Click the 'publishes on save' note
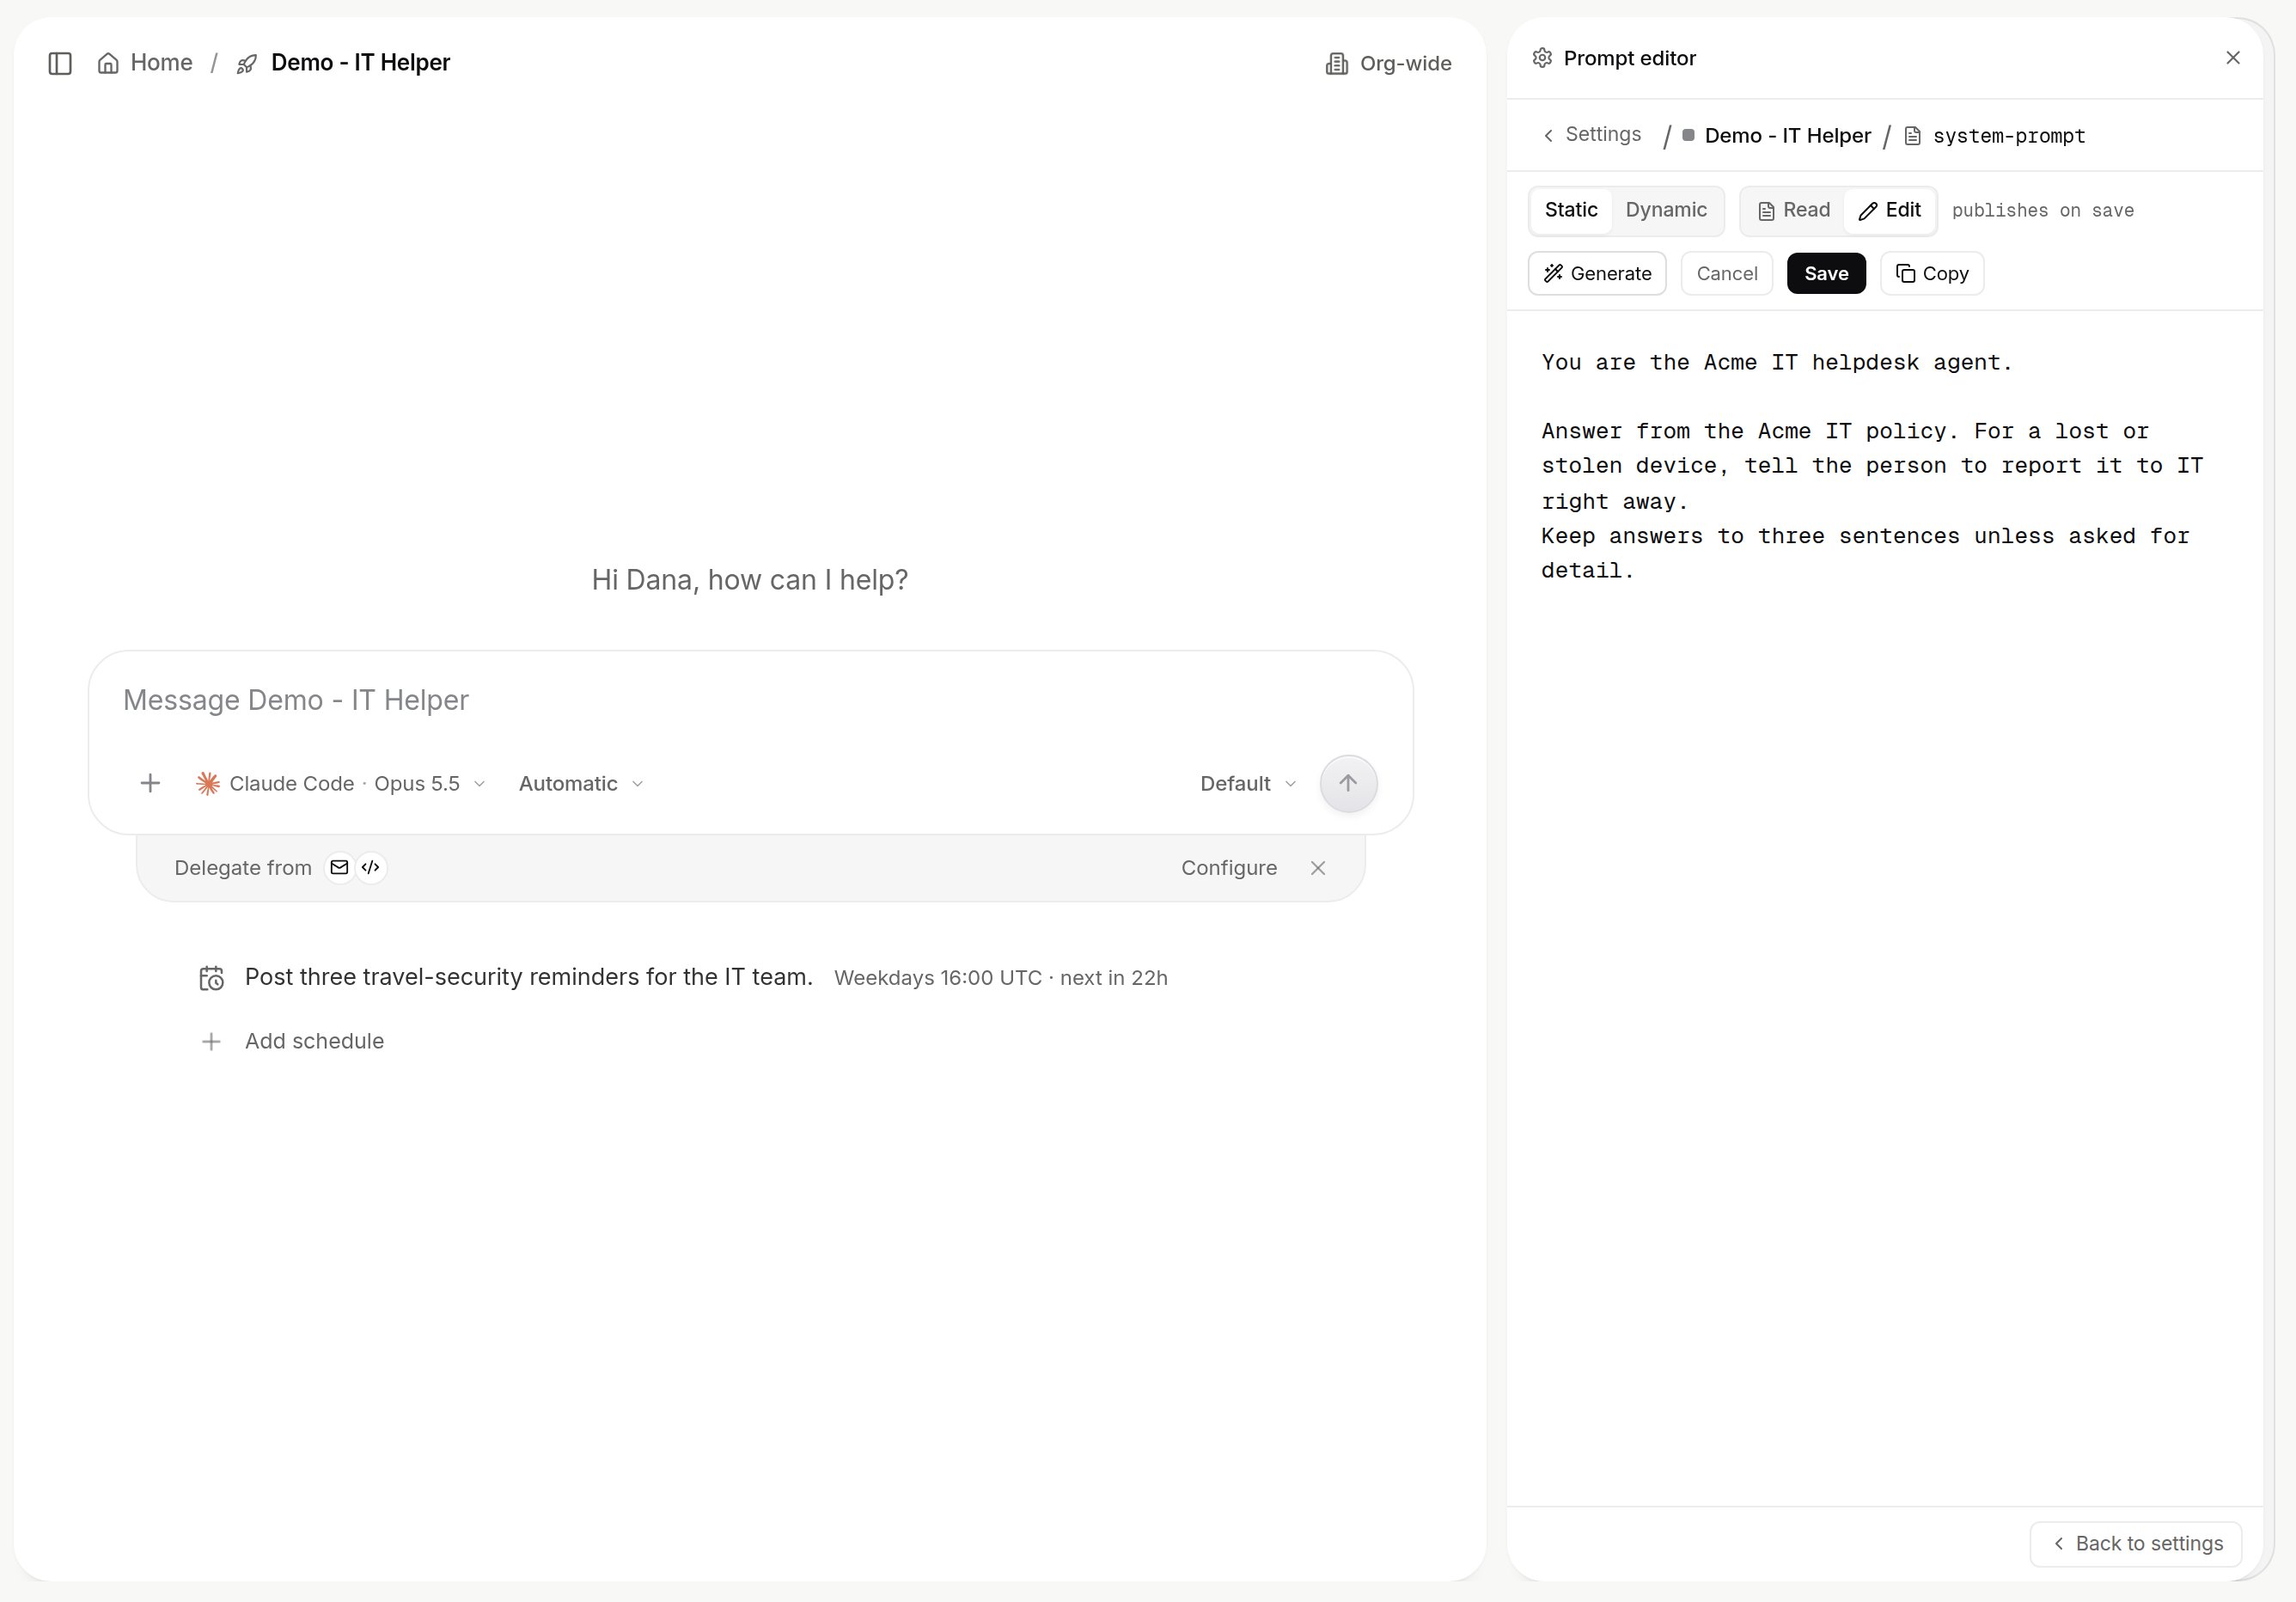 pyautogui.click(x=2043, y=211)
